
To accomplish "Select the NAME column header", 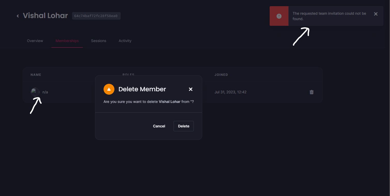I will point(36,75).
